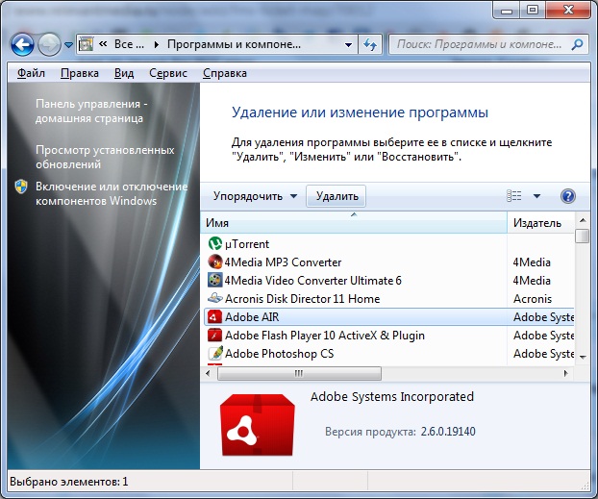Viewport: 598px width, 499px height.
Task: Click 'Adobe Systems Incorporated' in details pane
Action: coord(392,396)
